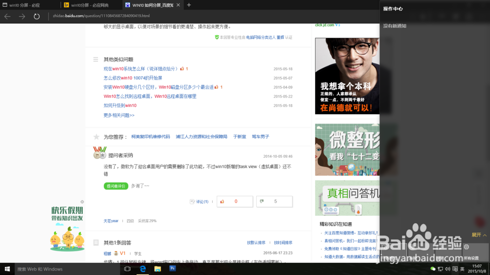
Task: Open Windows Start menu
Action: coord(7,269)
